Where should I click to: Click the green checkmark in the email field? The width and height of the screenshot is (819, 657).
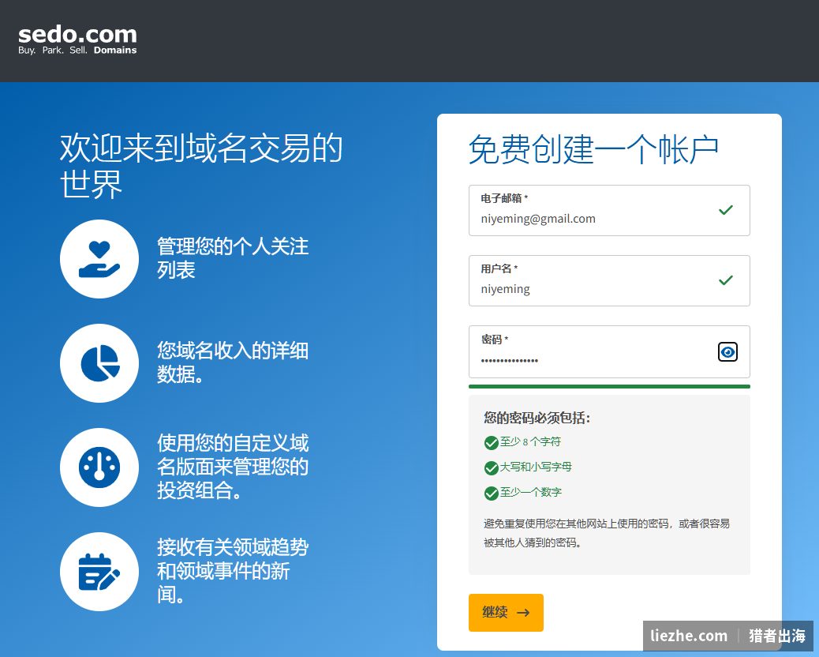pyautogui.click(x=726, y=210)
